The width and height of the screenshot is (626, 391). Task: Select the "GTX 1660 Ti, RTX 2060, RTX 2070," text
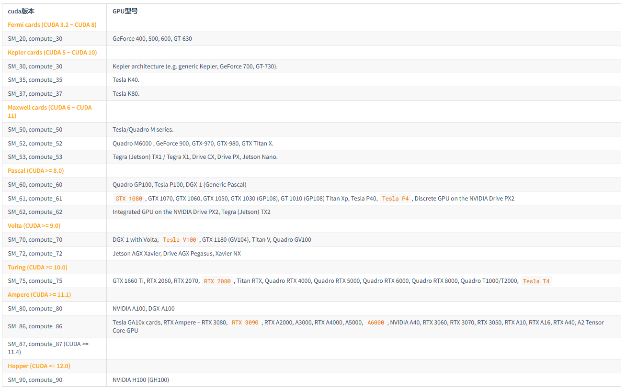click(x=156, y=281)
